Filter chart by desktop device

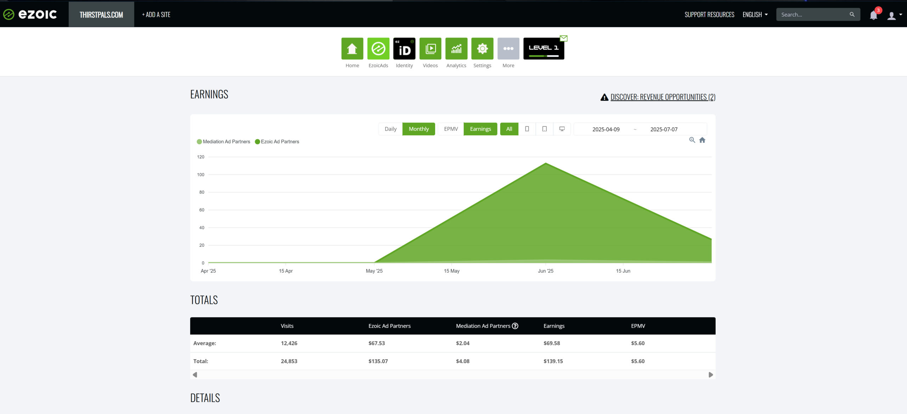tap(562, 129)
